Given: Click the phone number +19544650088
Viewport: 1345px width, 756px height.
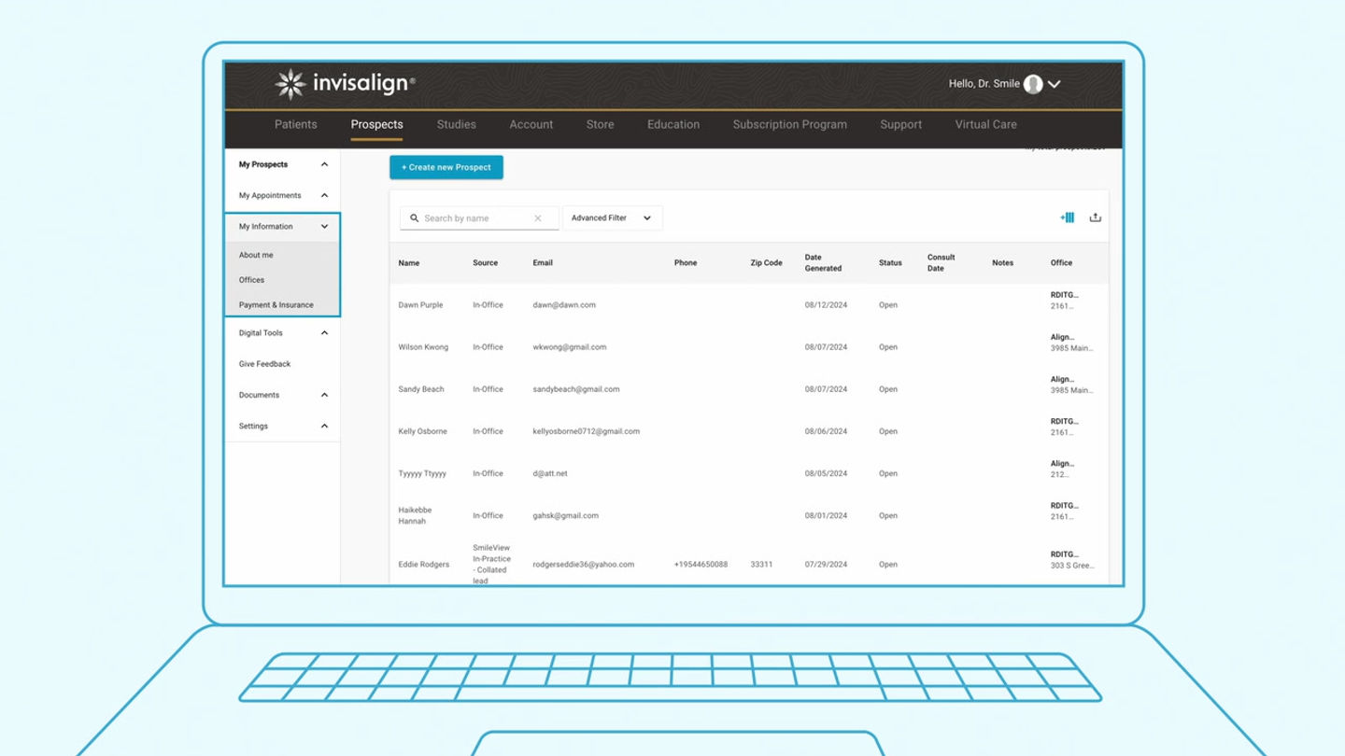Looking at the screenshot, I should click(x=701, y=565).
